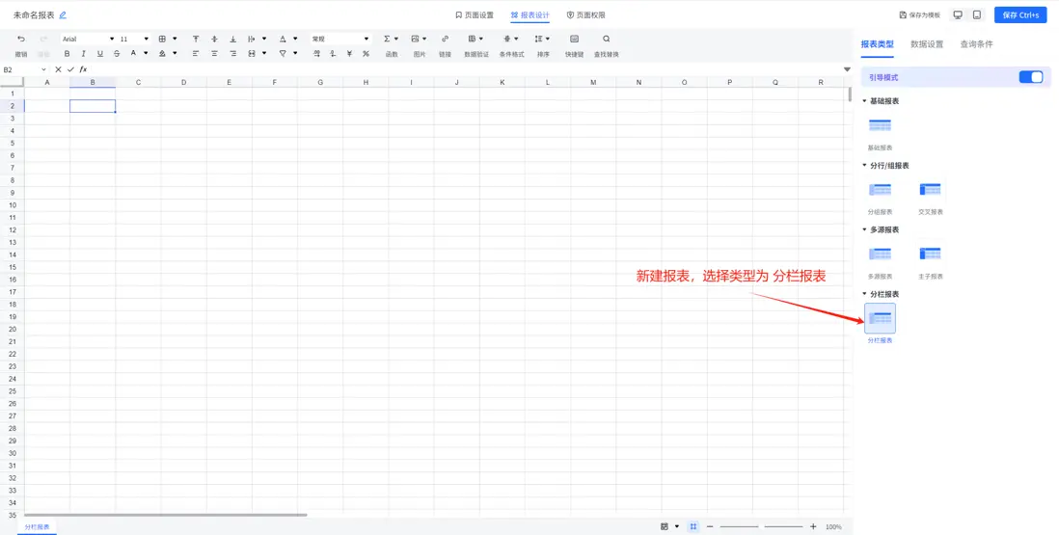Viewport: 1059px width, 535px height.
Task: Select the 报表类型 panel tab
Action: pos(878,43)
